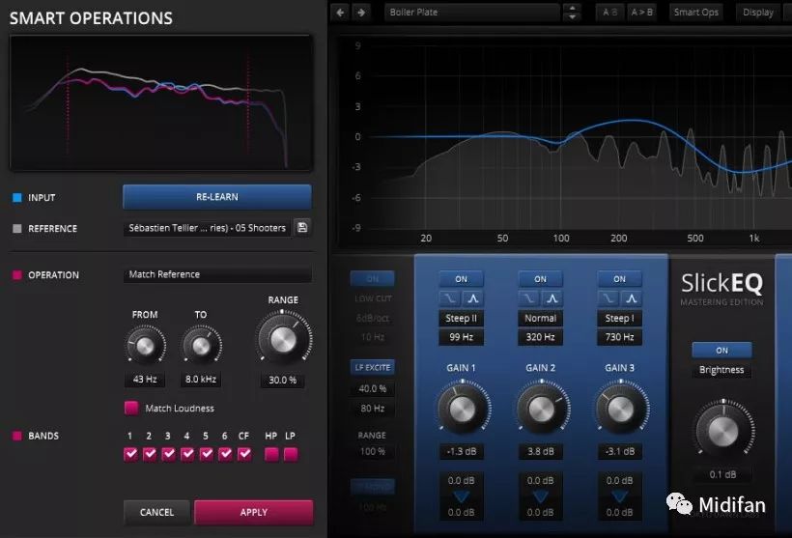Click the 43 Hz FROM value field
Image resolution: width=792 pixels, height=538 pixels.
[145, 379]
